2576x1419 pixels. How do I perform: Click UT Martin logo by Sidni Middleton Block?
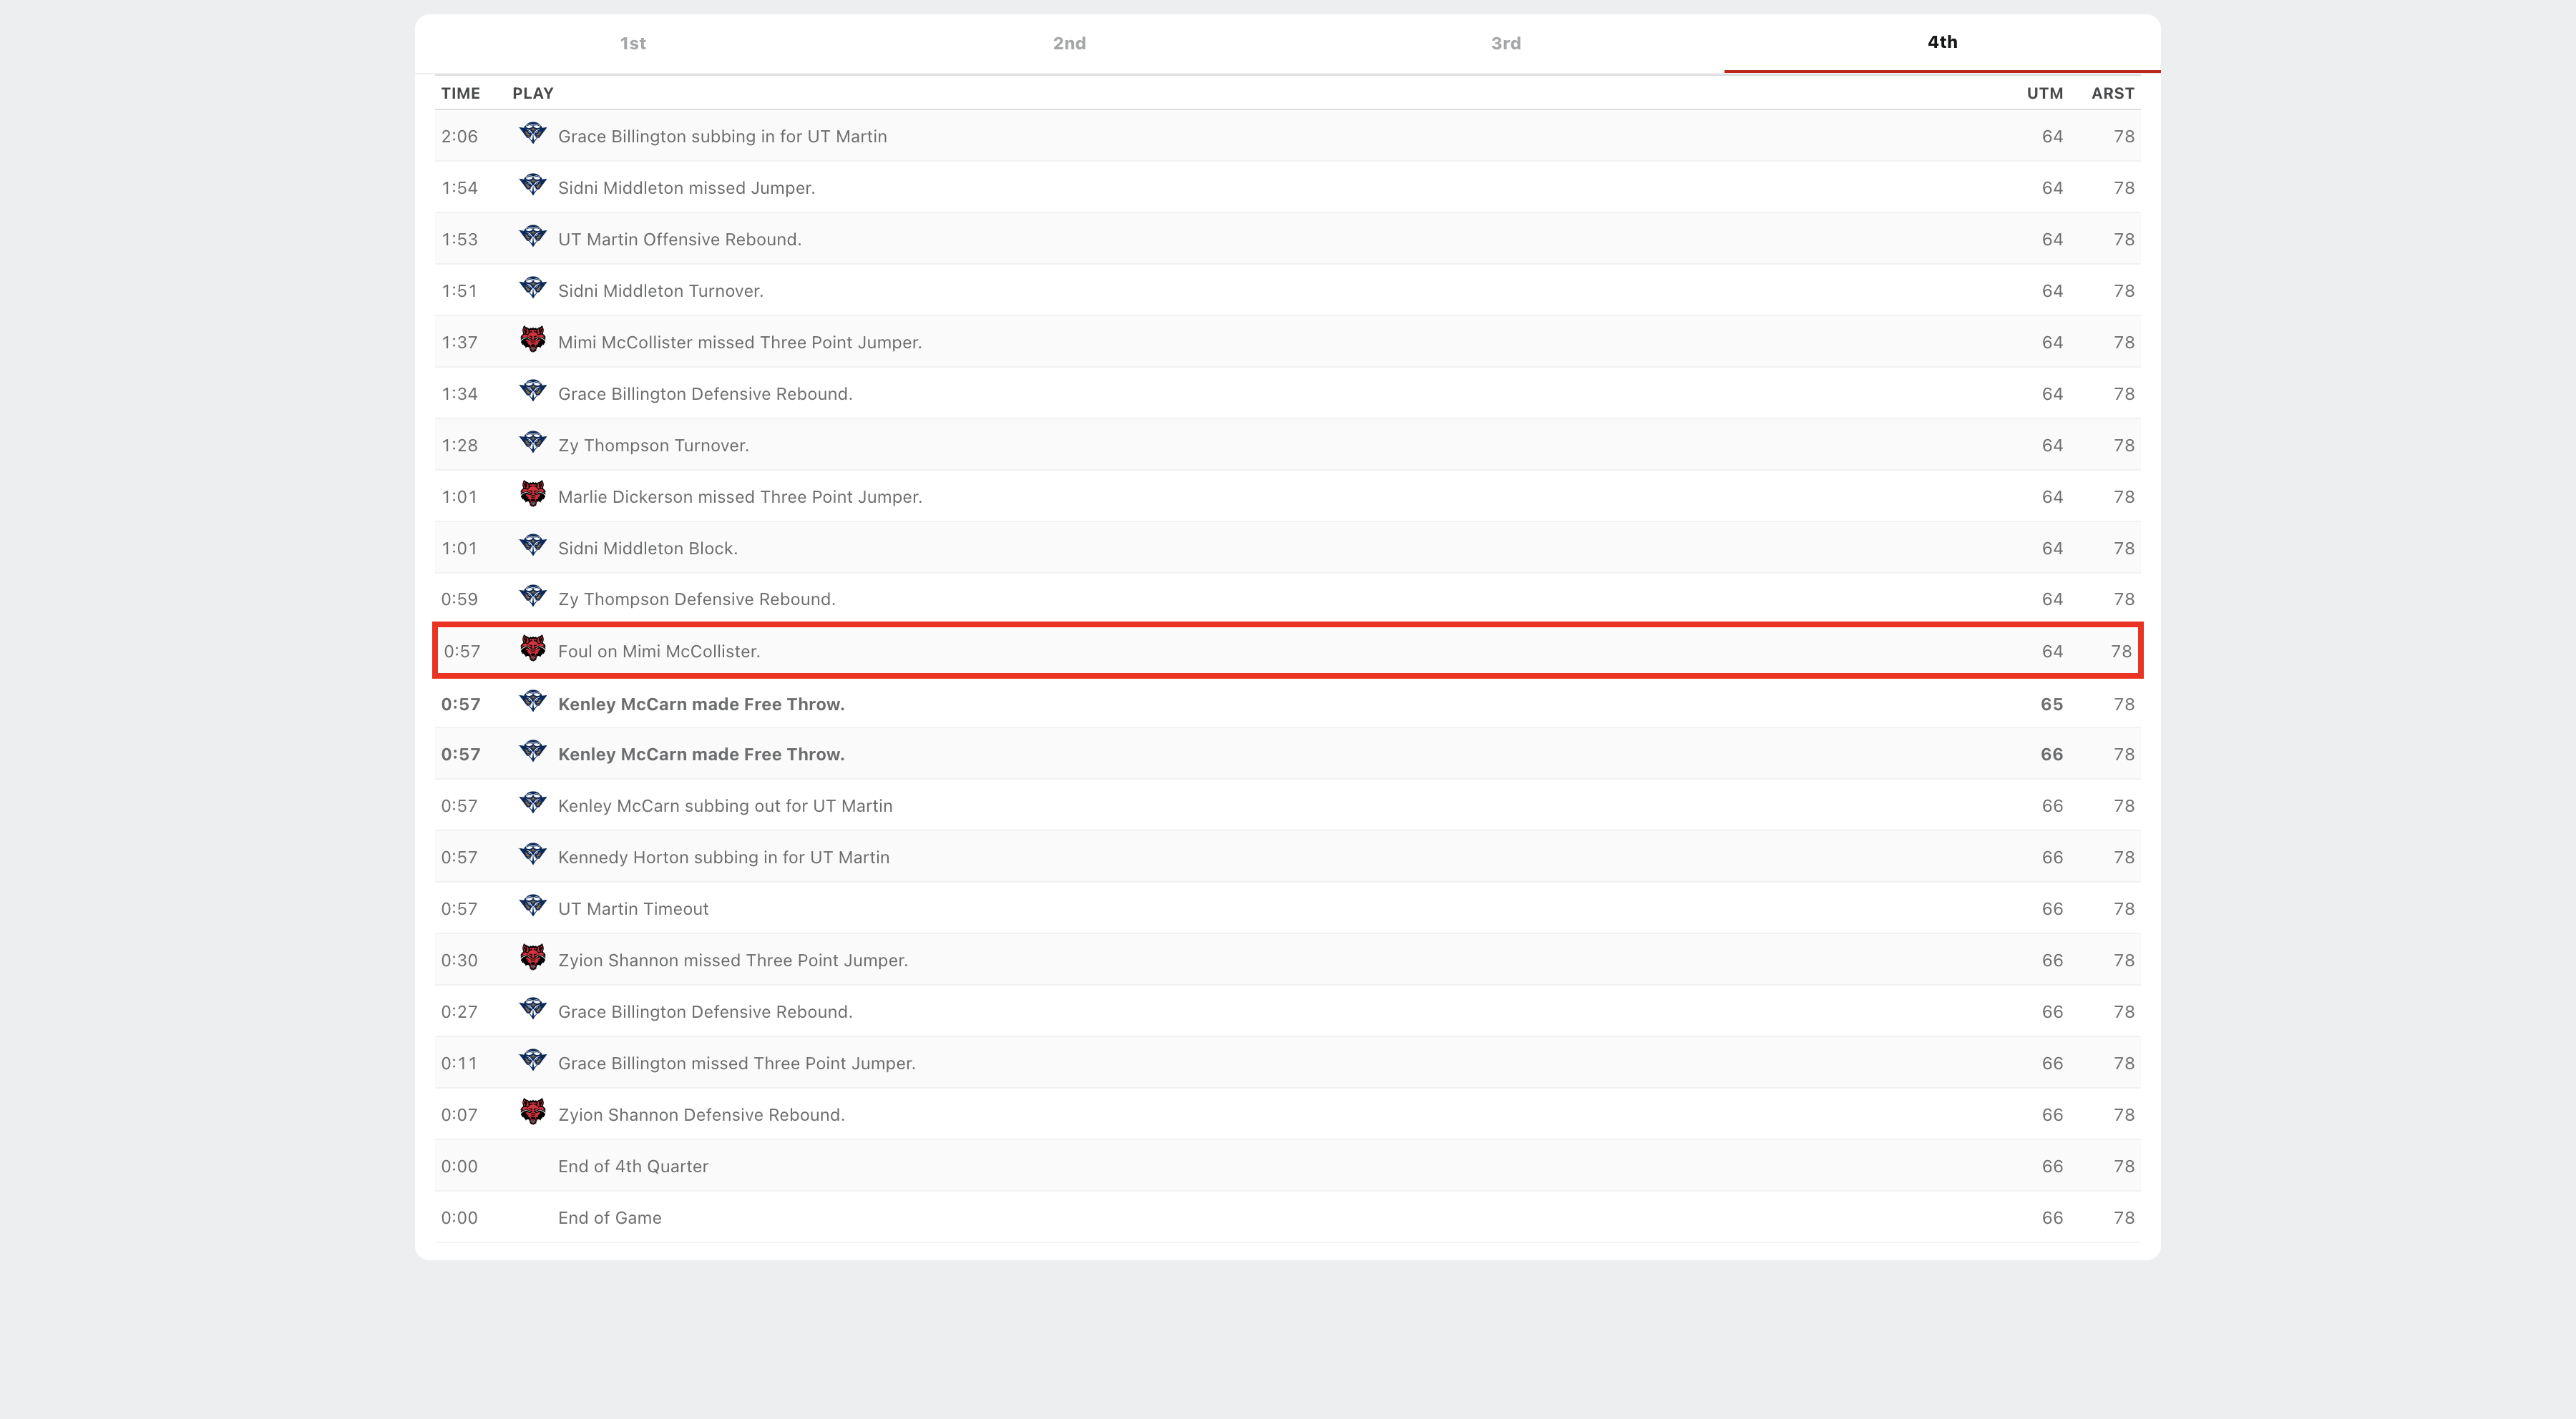click(532, 546)
